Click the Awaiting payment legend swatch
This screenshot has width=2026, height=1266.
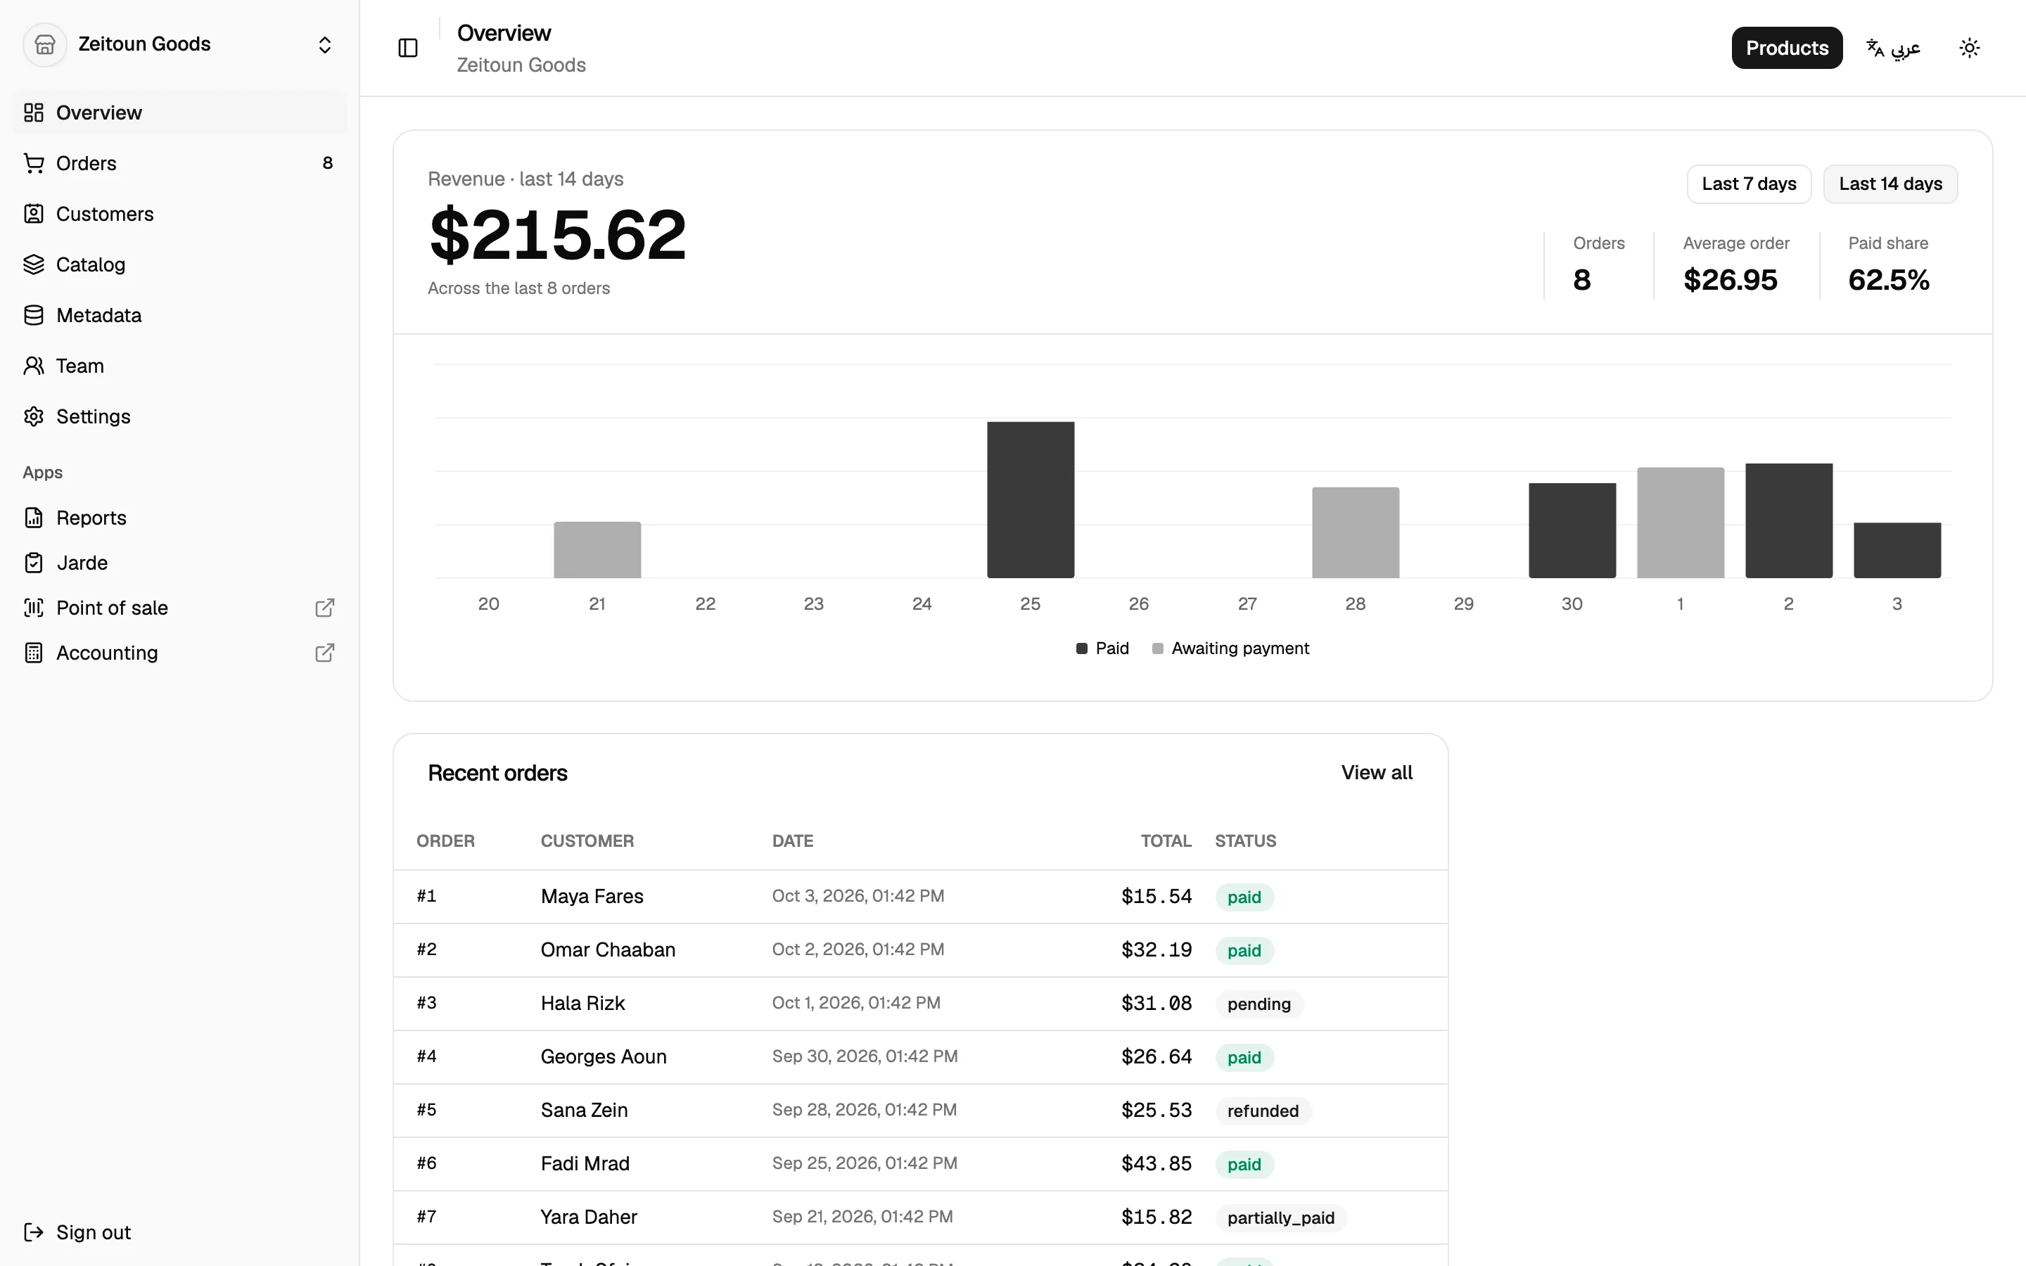pyautogui.click(x=1158, y=649)
